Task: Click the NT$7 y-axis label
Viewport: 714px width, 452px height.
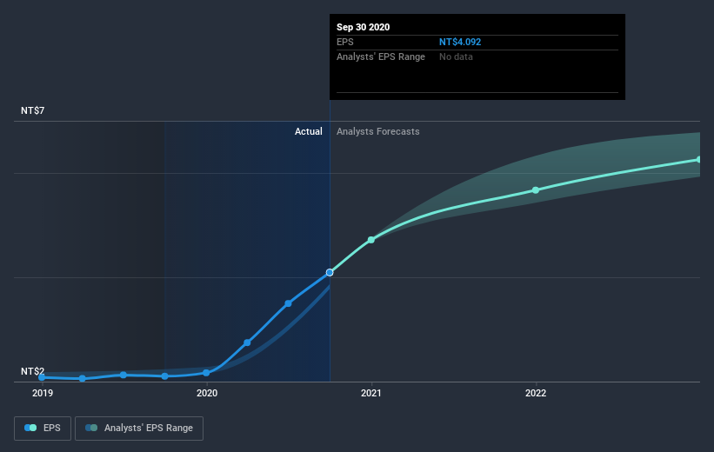Action: (32, 110)
